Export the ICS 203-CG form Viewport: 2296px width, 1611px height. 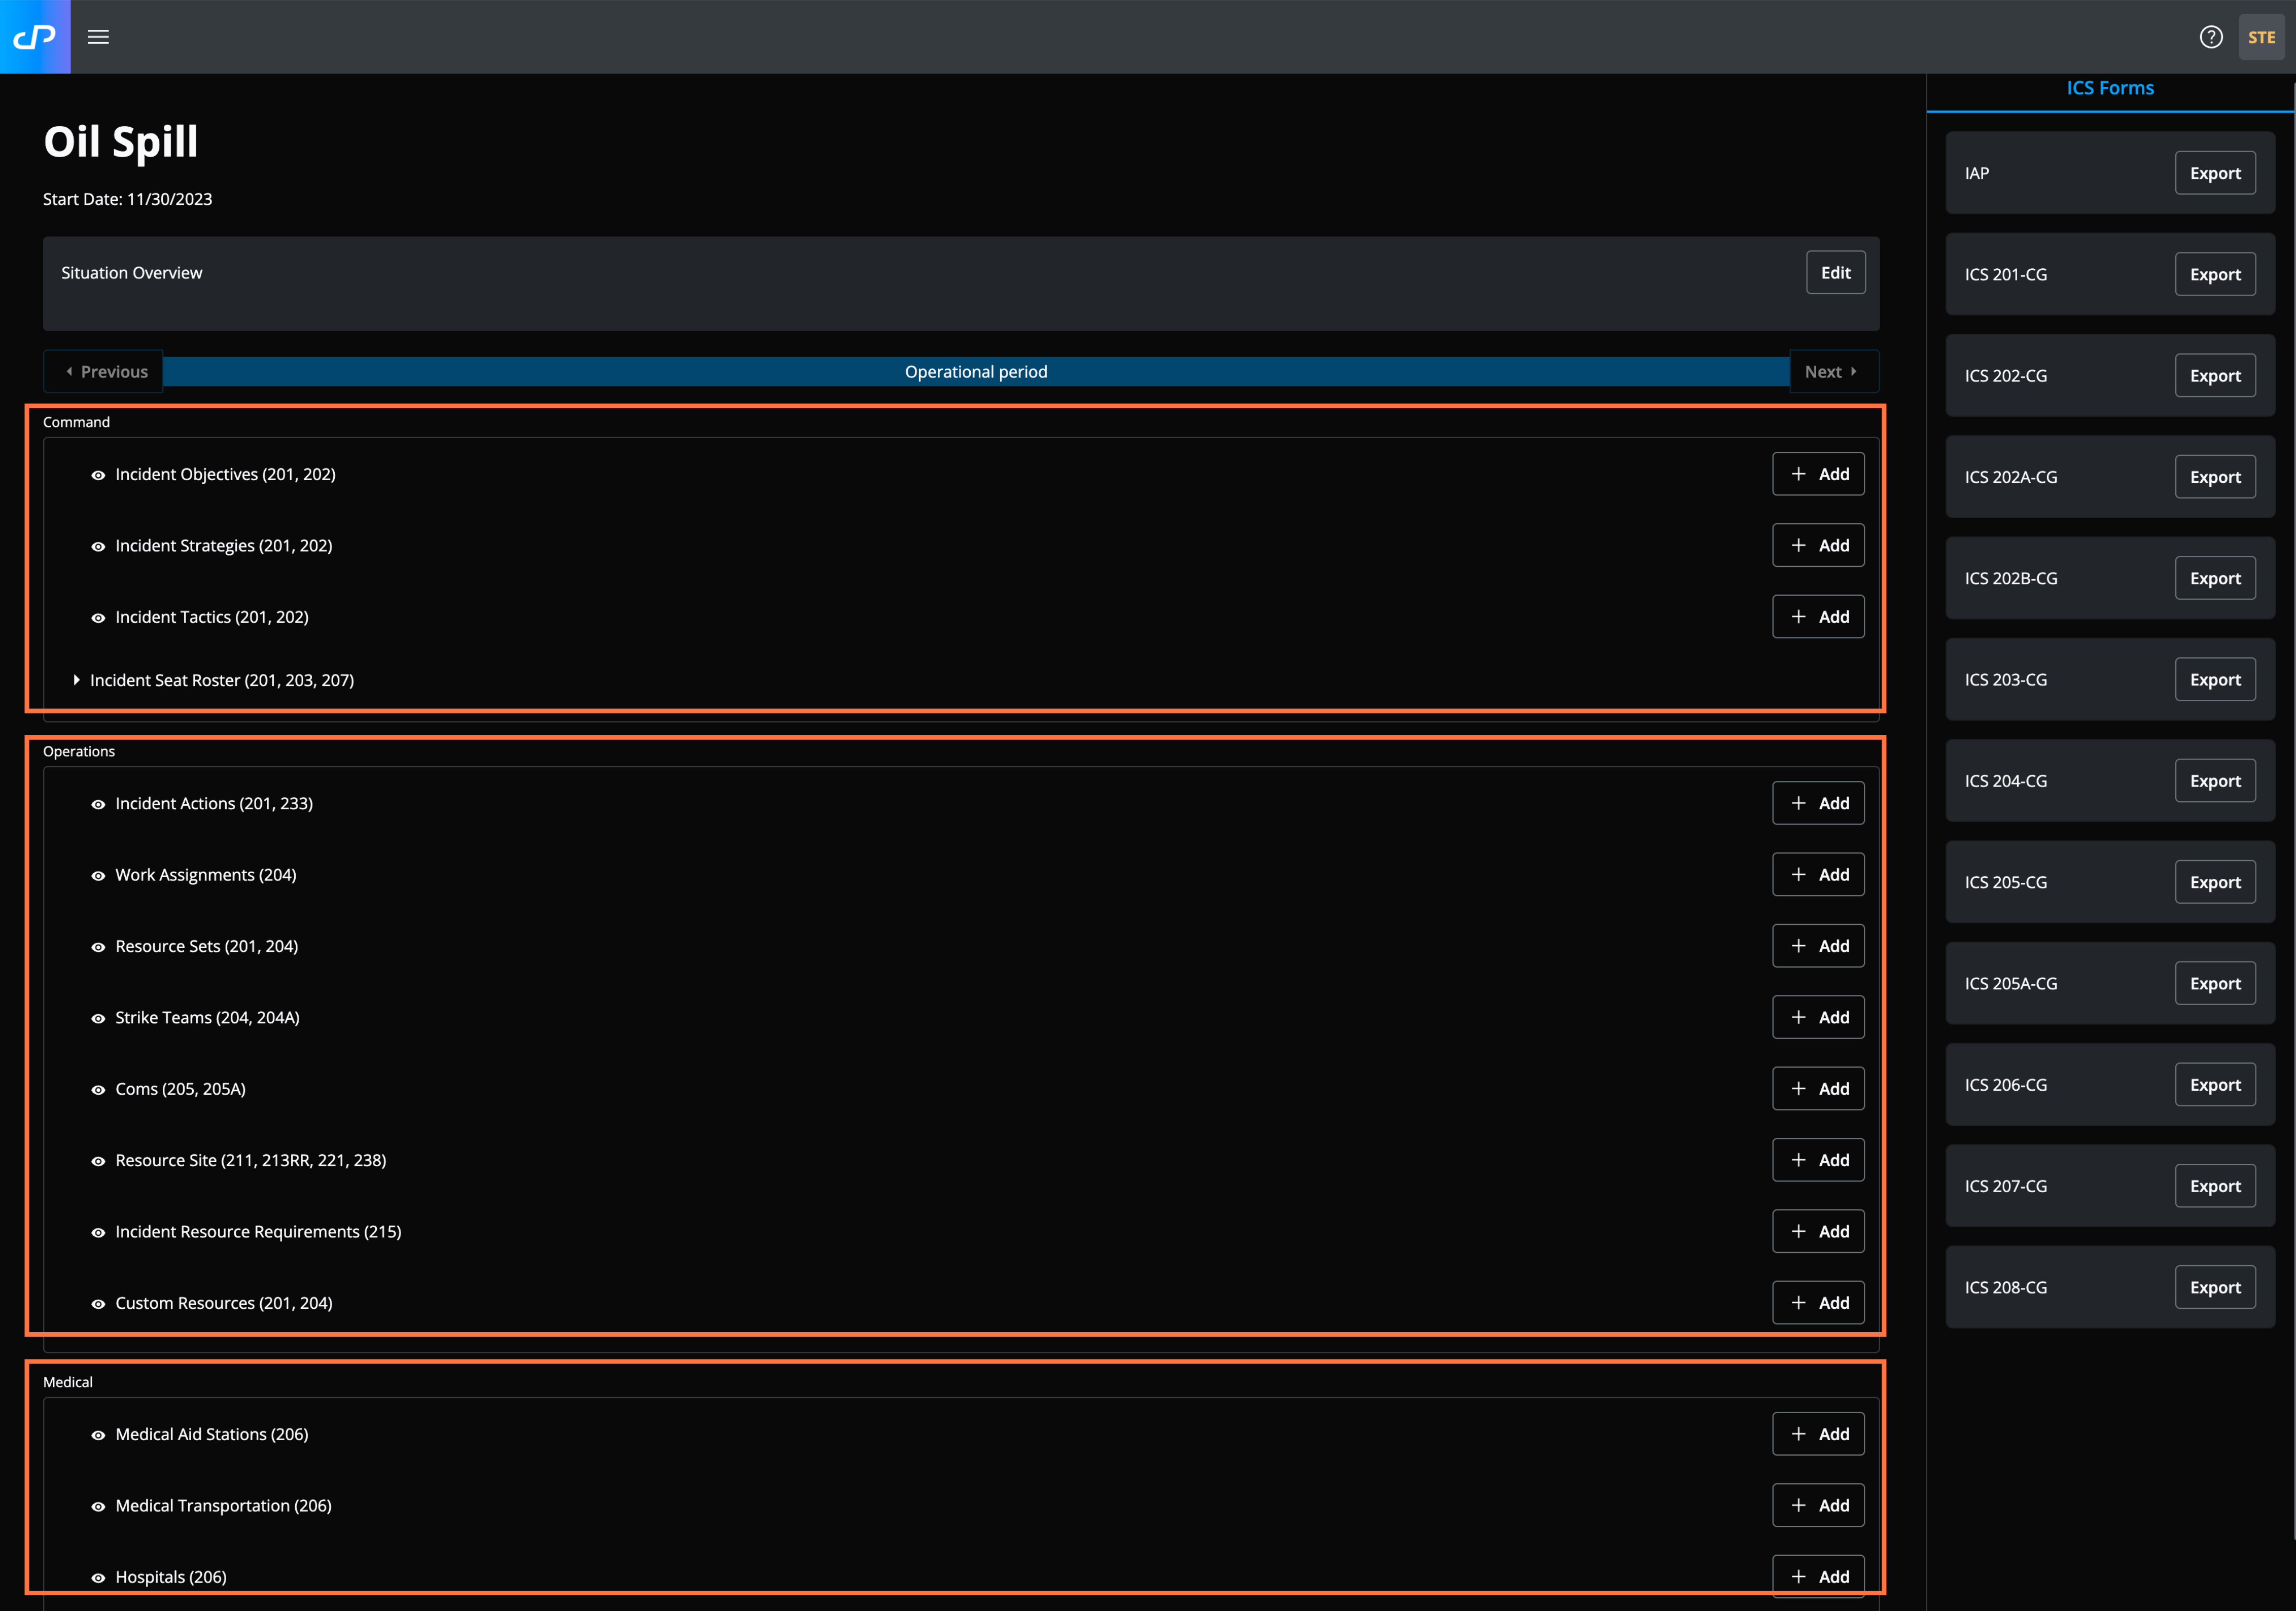(x=2215, y=680)
